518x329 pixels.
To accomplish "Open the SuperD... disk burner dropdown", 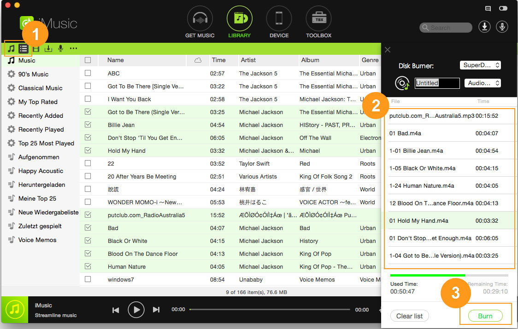I will (x=480, y=65).
